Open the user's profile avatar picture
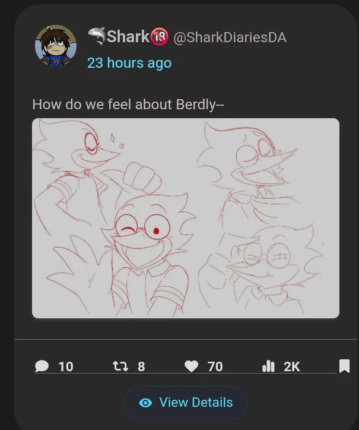 pyautogui.click(x=56, y=46)
